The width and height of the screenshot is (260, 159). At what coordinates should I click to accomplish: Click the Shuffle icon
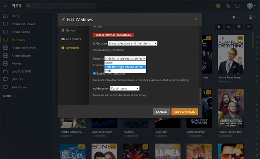click(x=229, y=27)
